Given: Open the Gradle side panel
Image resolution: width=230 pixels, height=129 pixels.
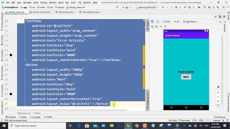Looking at the screenshot, I should coord(229,16).
